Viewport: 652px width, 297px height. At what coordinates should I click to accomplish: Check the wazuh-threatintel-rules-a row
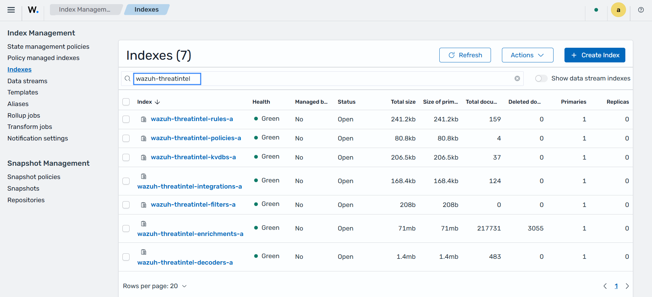(126, 119)
